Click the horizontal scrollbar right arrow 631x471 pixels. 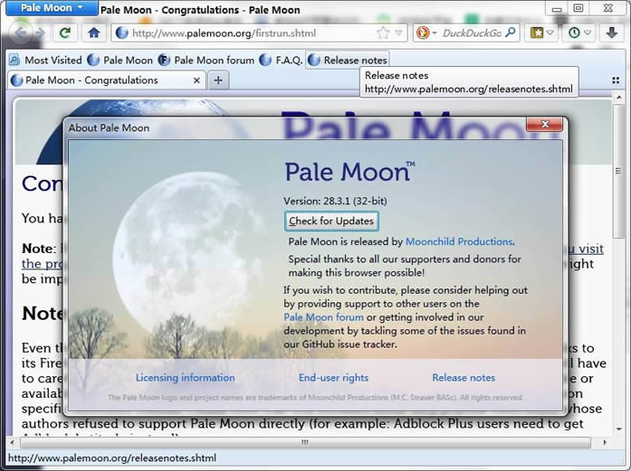605,442
